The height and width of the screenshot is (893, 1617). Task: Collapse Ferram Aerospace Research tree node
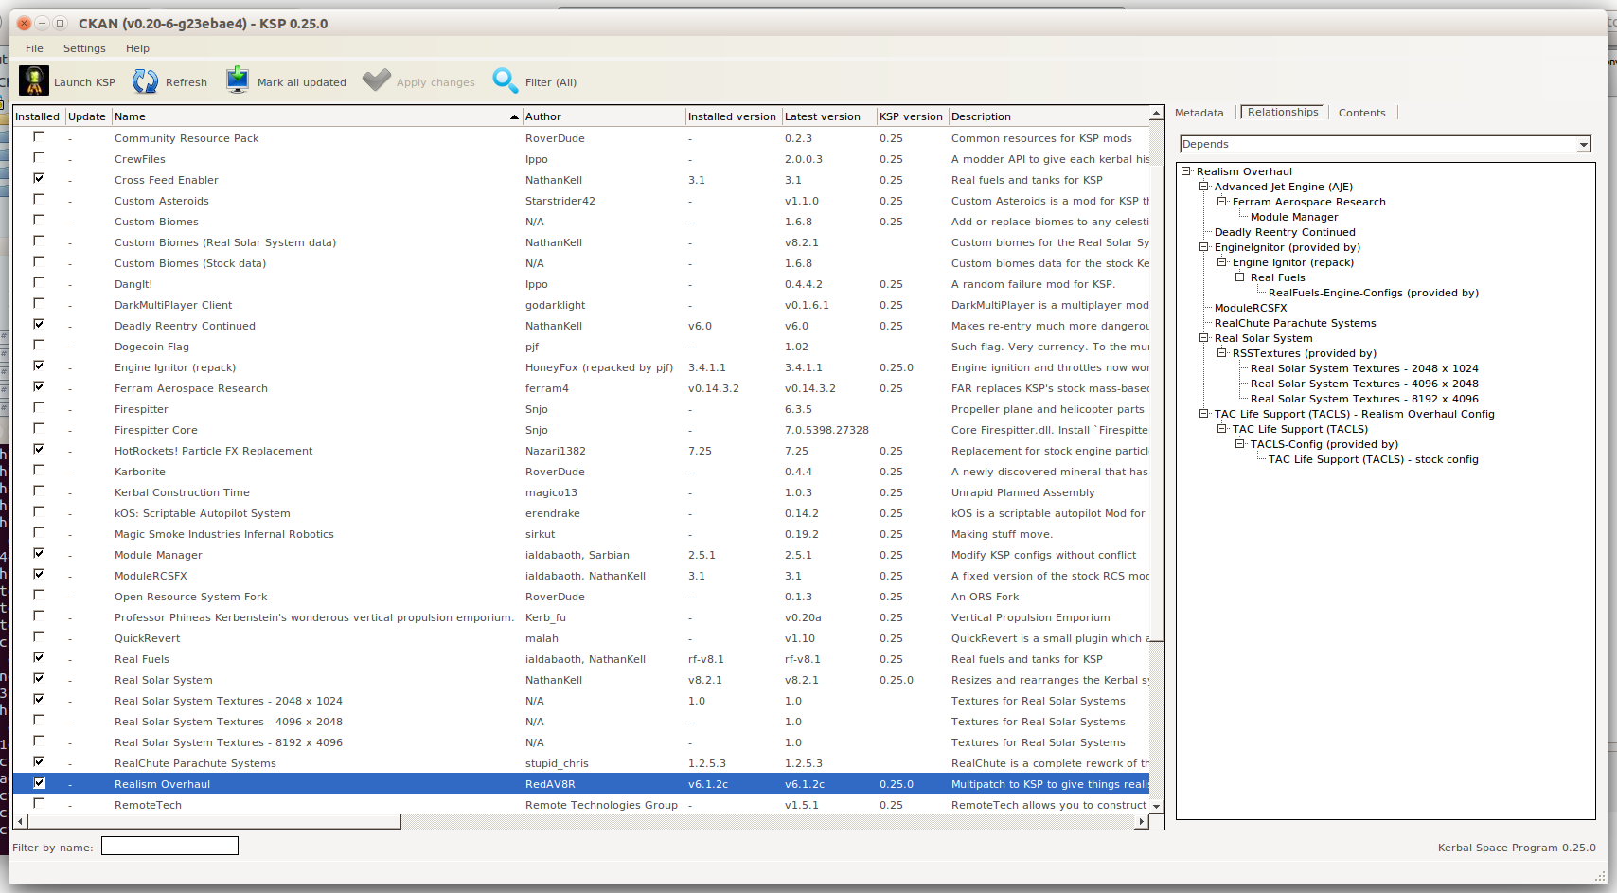point(1221,202)
